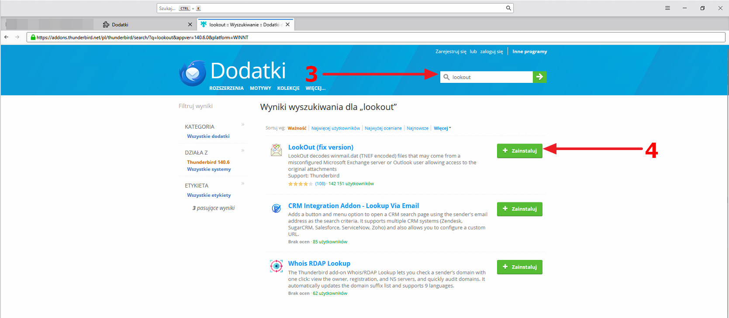The image size is (729, 318).
Task: Install Whois RDAP Lookup with Zainstaluj
Action: tap(520, 267)
